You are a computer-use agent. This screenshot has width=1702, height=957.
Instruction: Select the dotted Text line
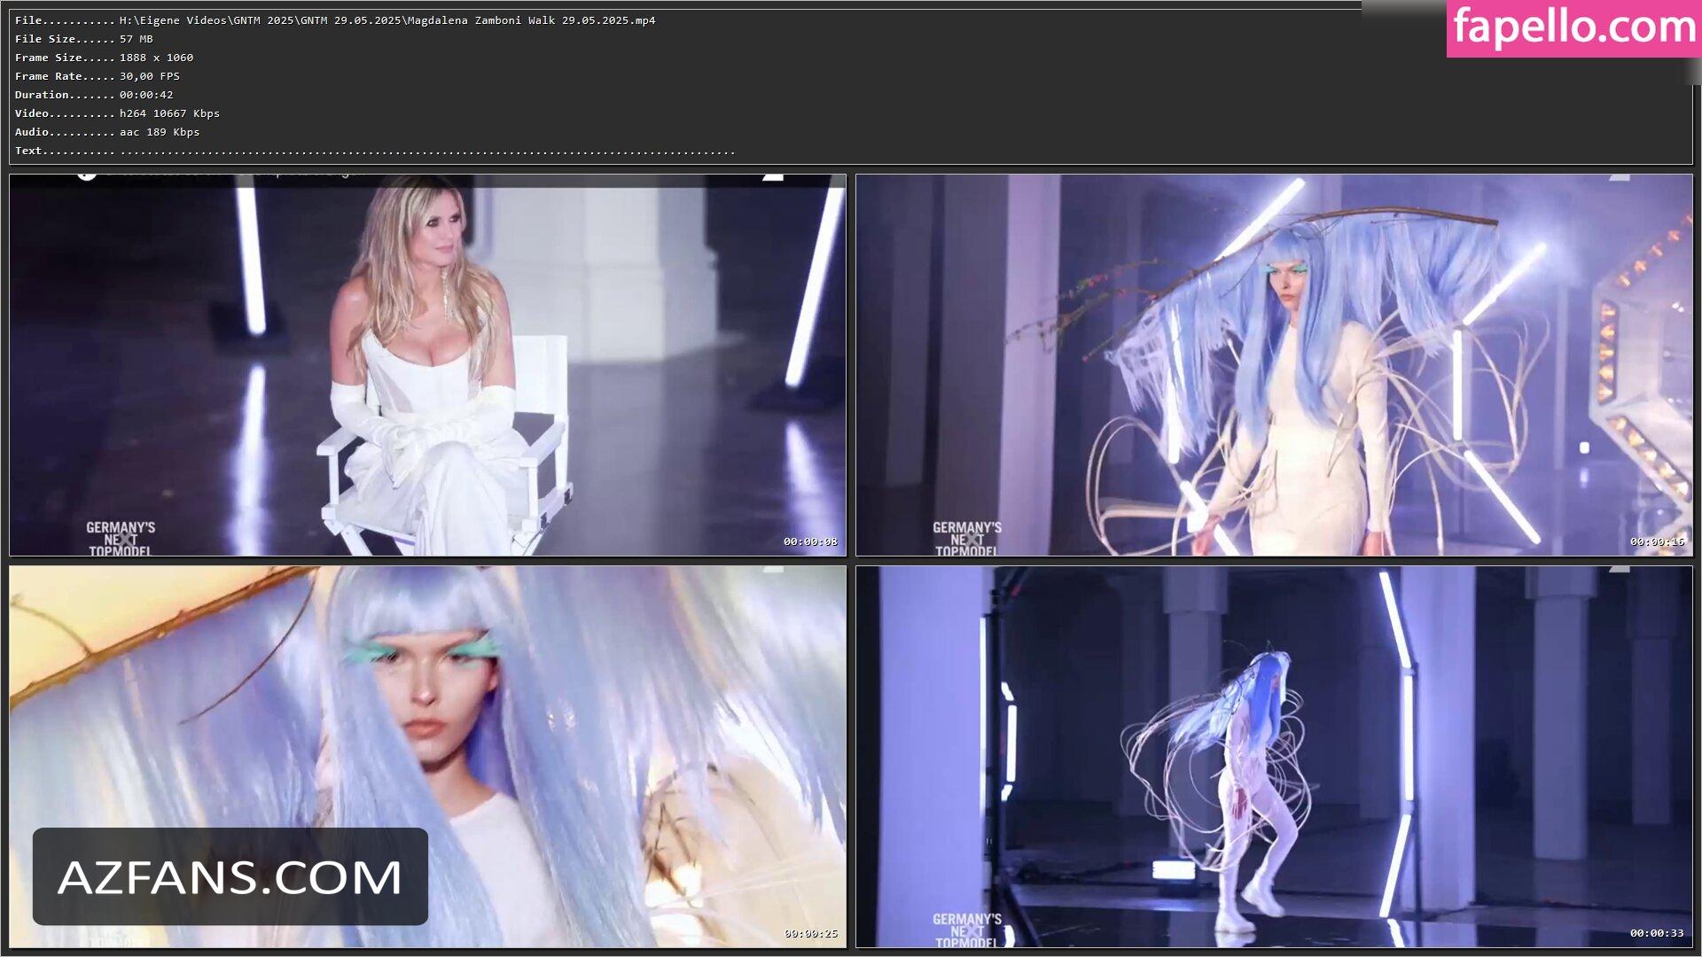[375, 151]
